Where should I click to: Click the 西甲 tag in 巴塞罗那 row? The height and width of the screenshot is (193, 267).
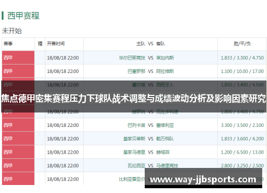click(x=8, y=71)
